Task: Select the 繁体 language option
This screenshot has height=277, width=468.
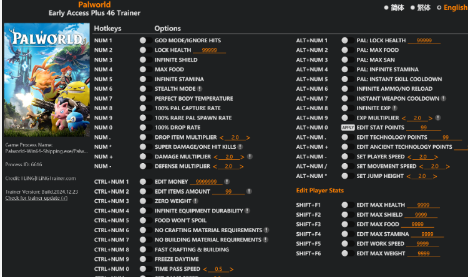Action: [x=421, y=7]
